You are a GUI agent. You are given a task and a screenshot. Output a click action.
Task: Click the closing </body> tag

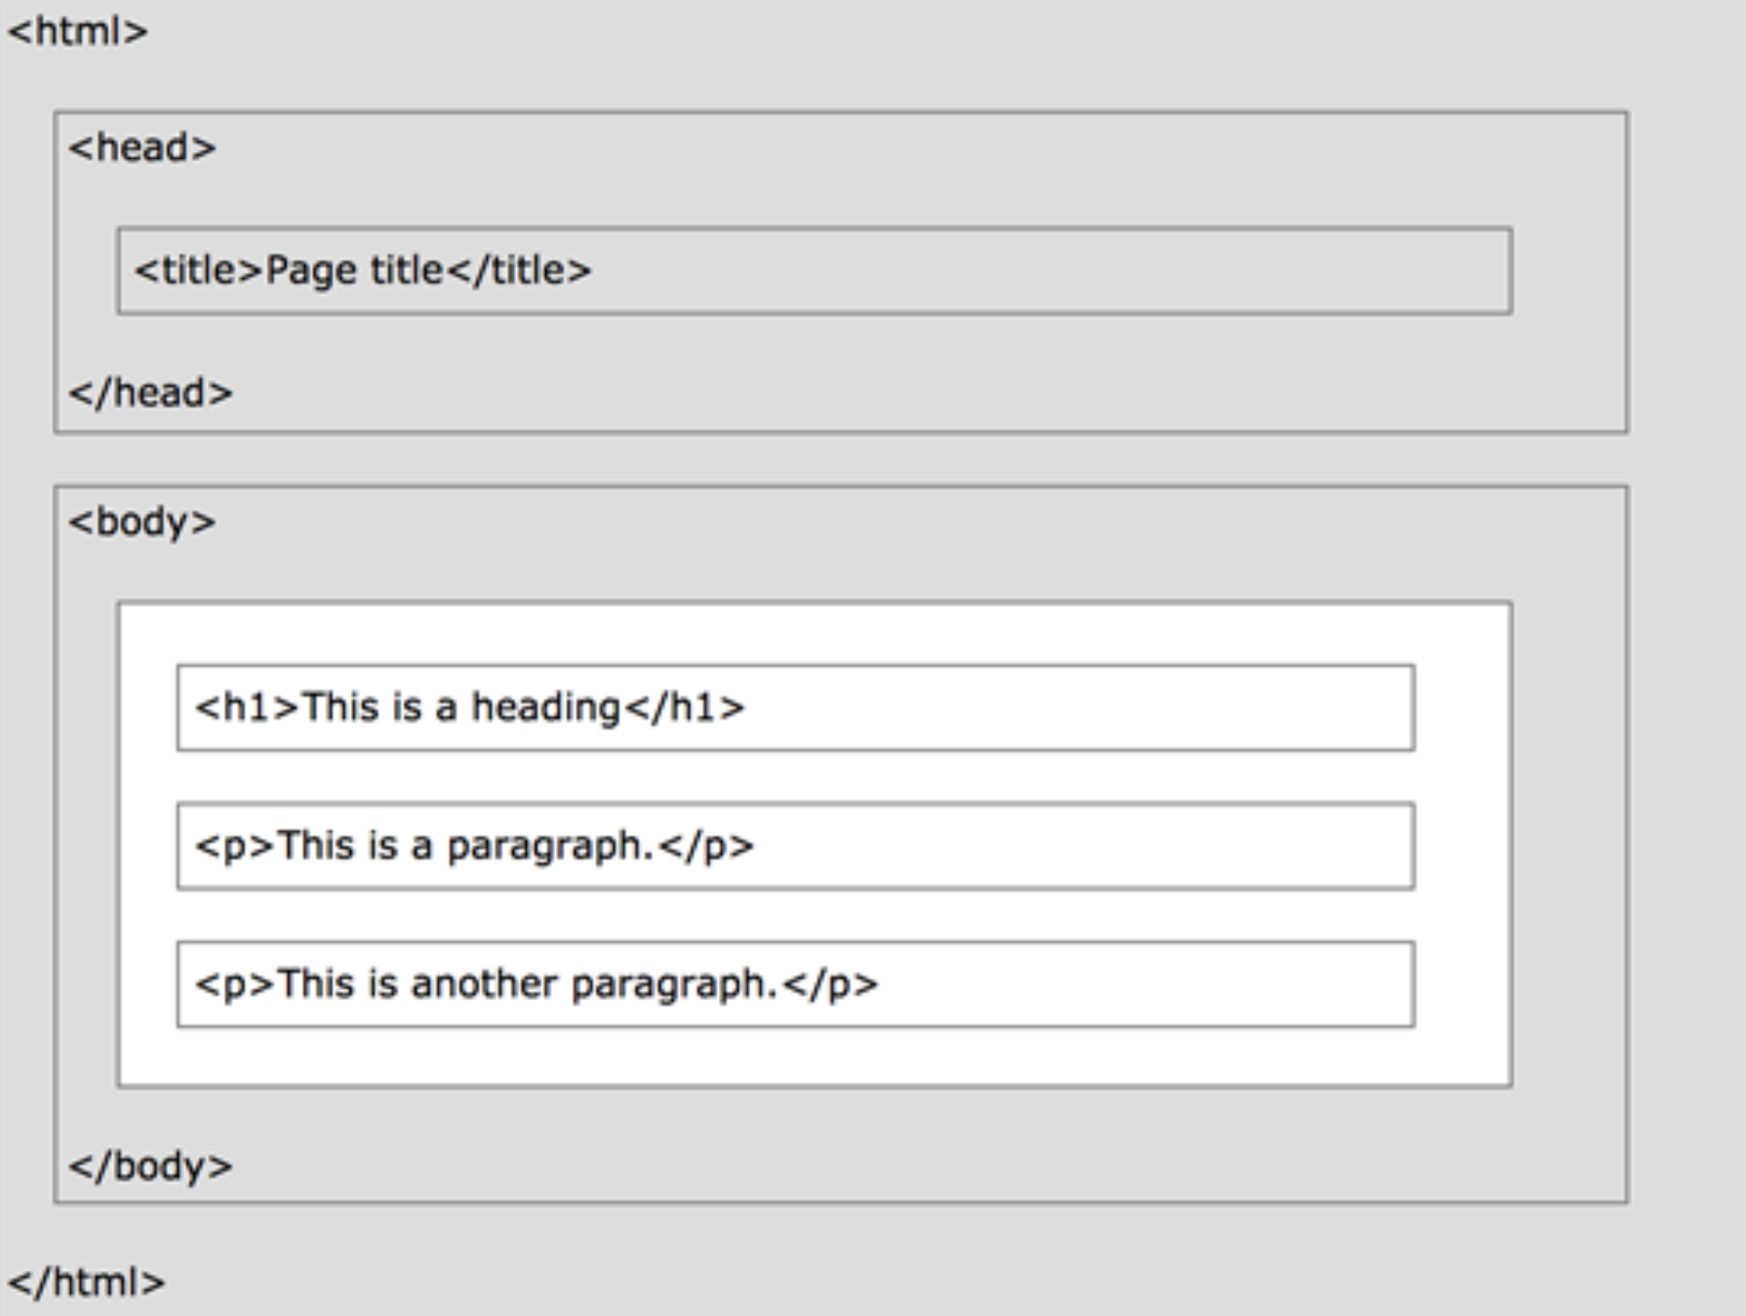[150, 1166]
